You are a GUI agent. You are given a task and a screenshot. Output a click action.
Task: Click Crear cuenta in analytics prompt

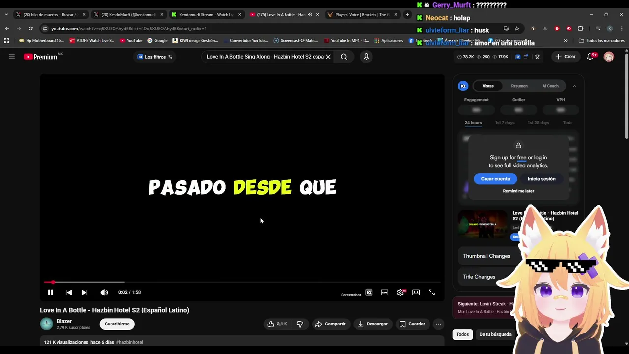pos(495,179)
